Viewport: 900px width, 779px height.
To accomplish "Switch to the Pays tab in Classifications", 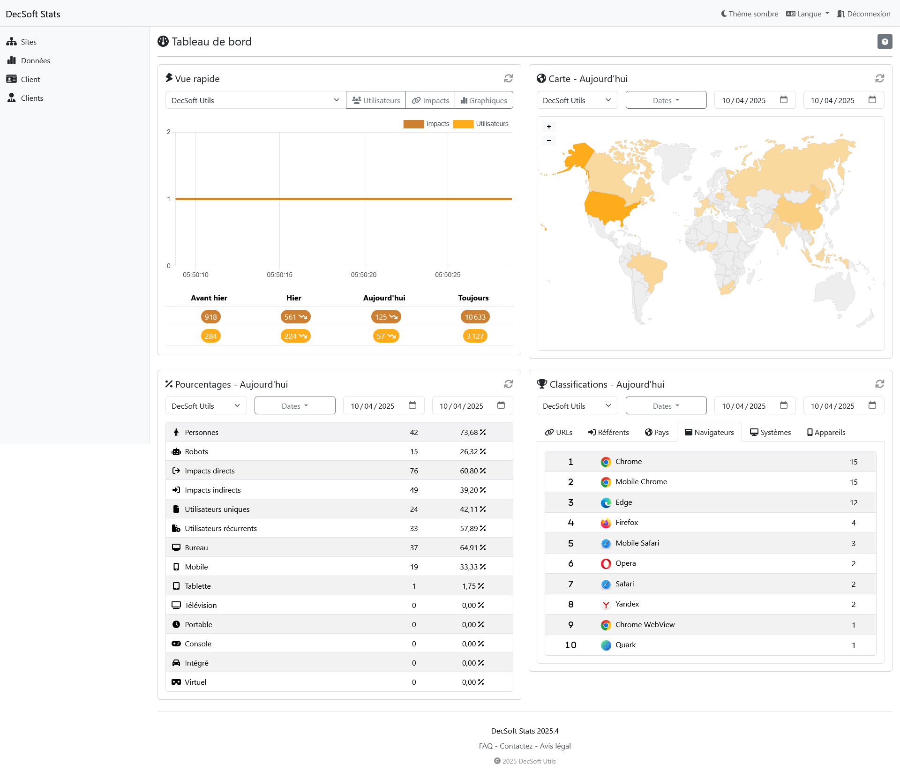I will tap(657, 432).
